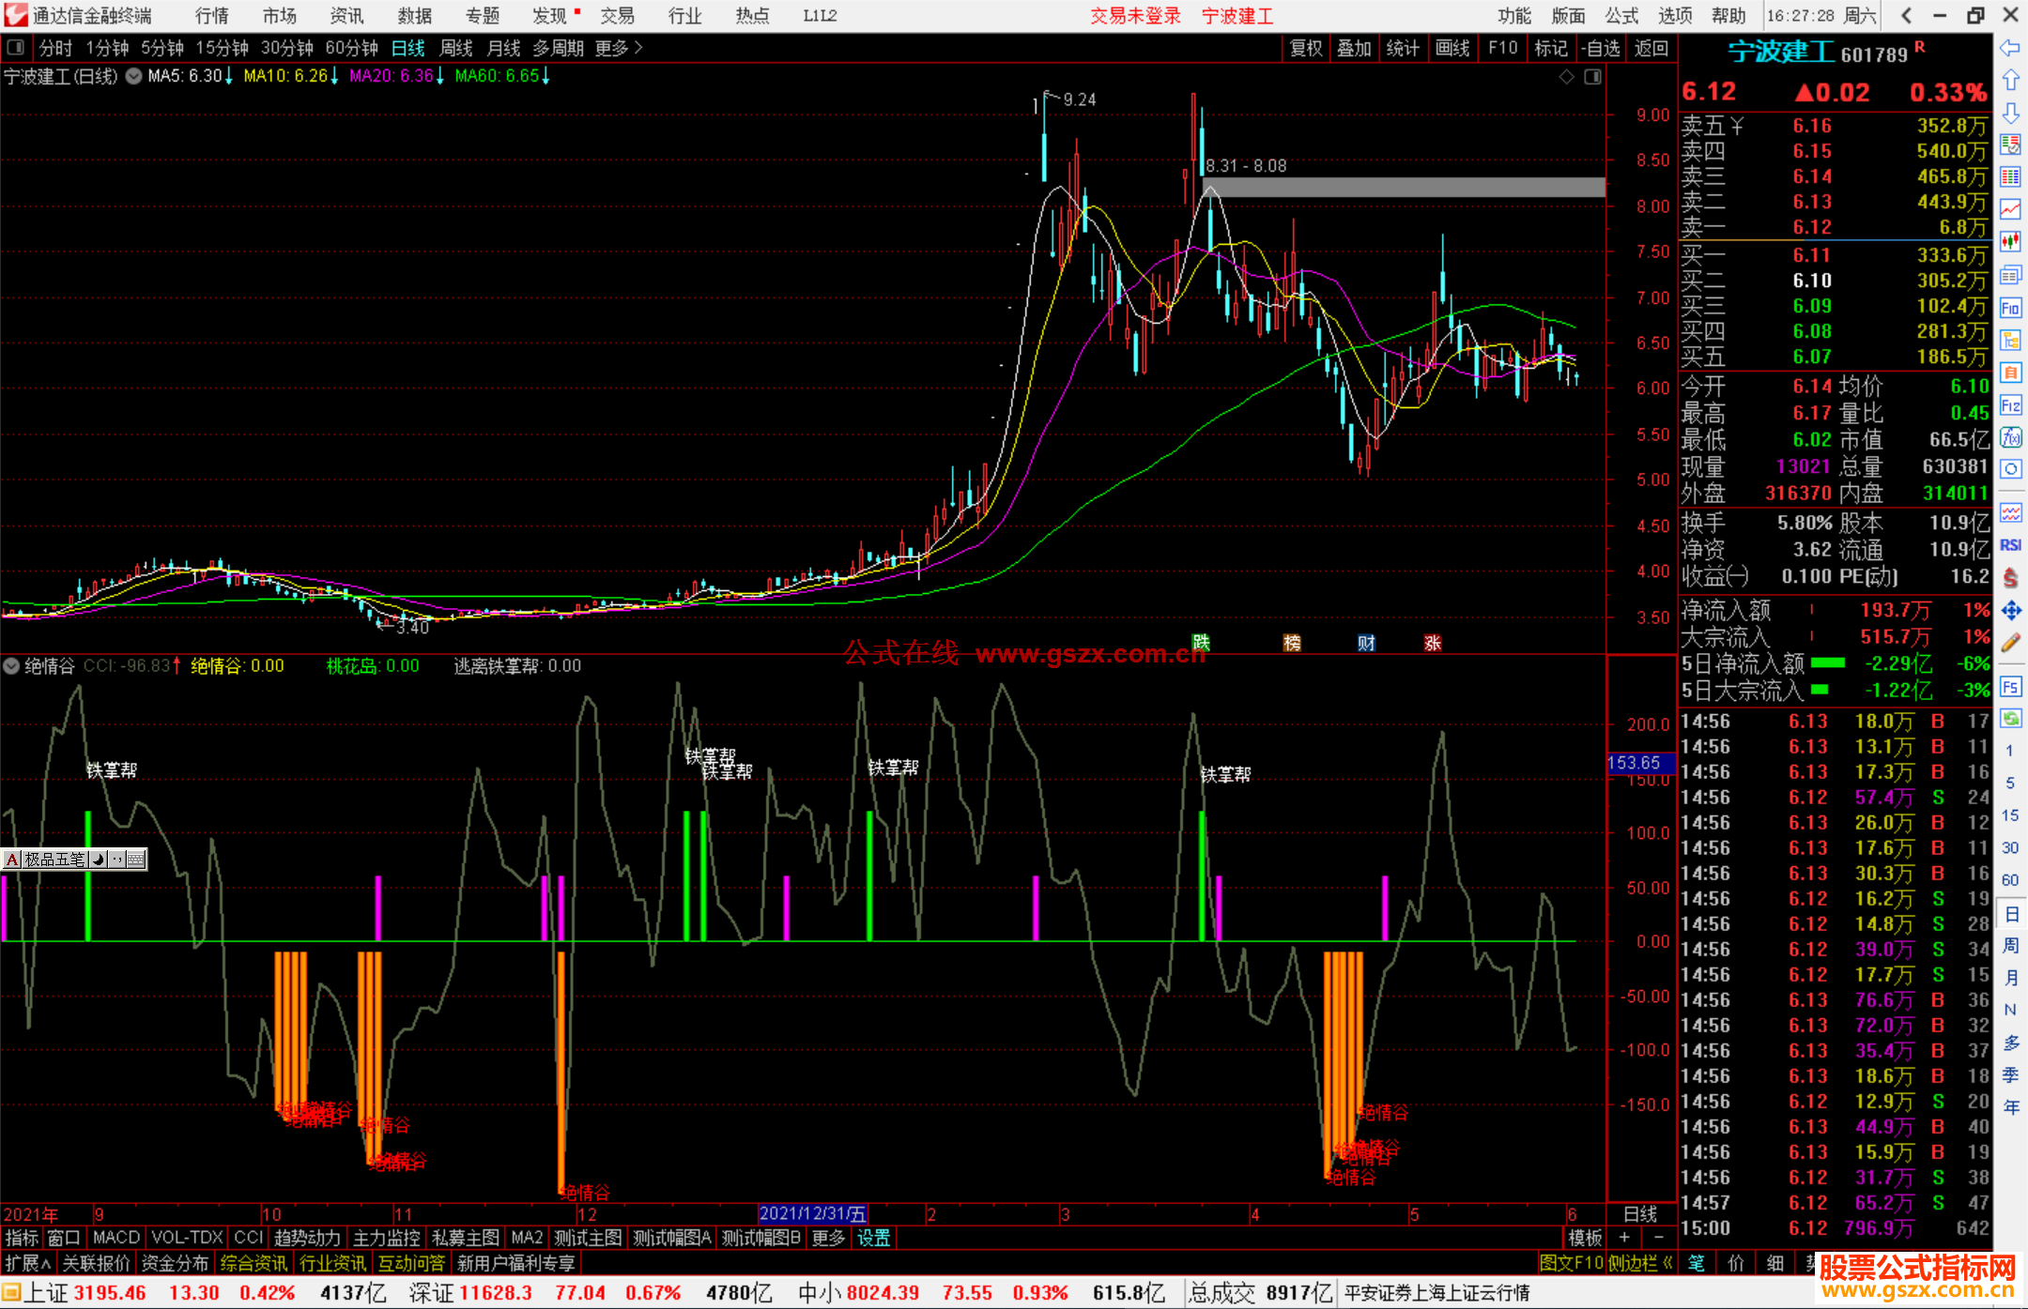The height and width of the screenshot is (1309, 2028).
Task: Click the F12 trading sidebar icon
Action: tap(2010, 405)
